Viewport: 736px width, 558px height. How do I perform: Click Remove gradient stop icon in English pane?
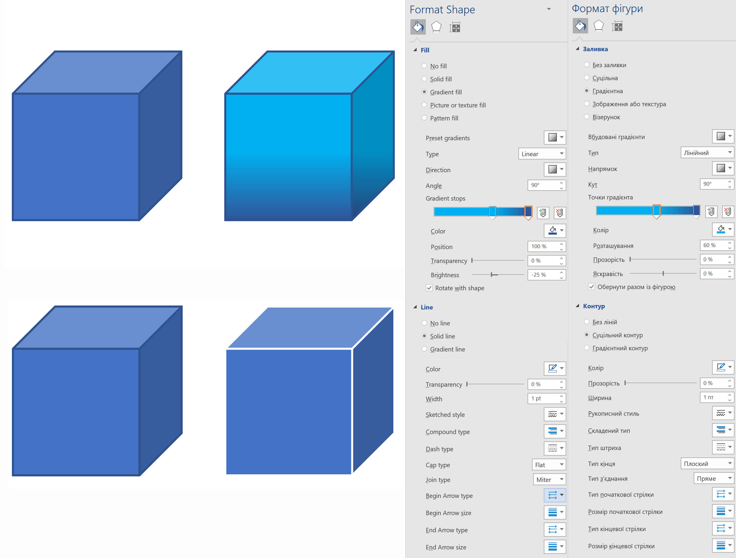pos(559,212)
